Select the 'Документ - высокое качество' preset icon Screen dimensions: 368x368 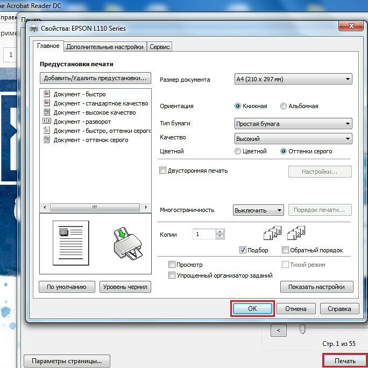pyautogui.click(x=47, y=112)
